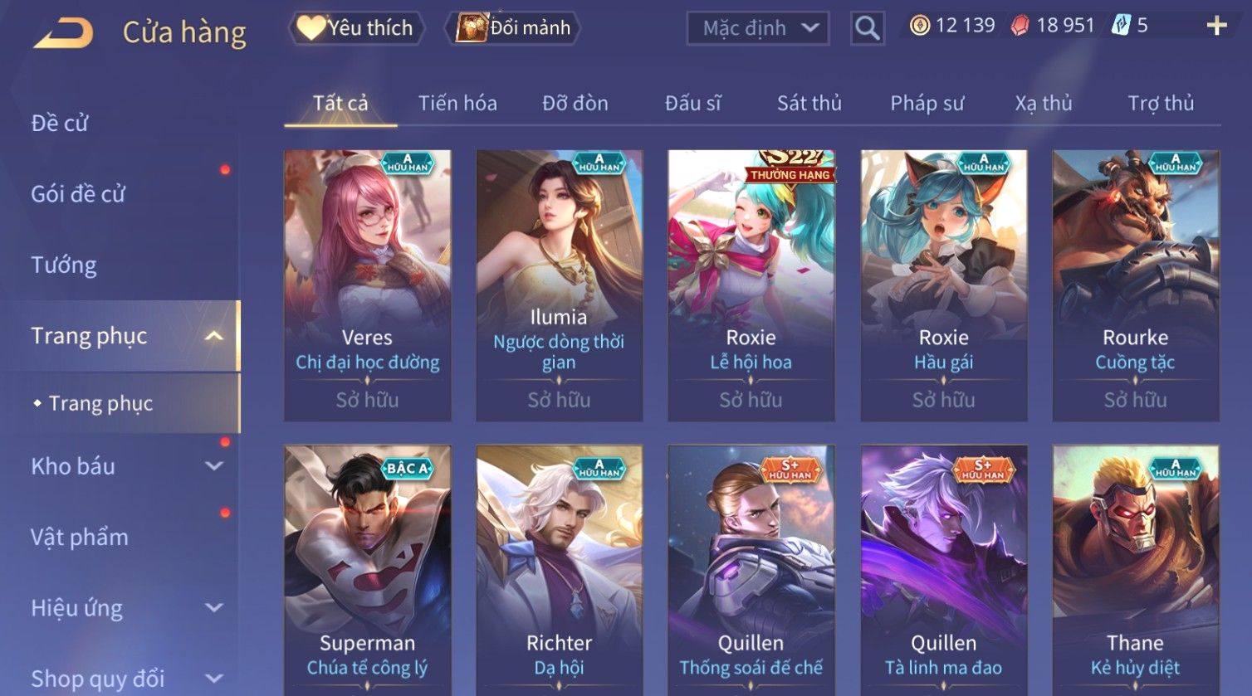
Task: Expand the Hiệu ứng sidebar section
Action: pos(213,608)
